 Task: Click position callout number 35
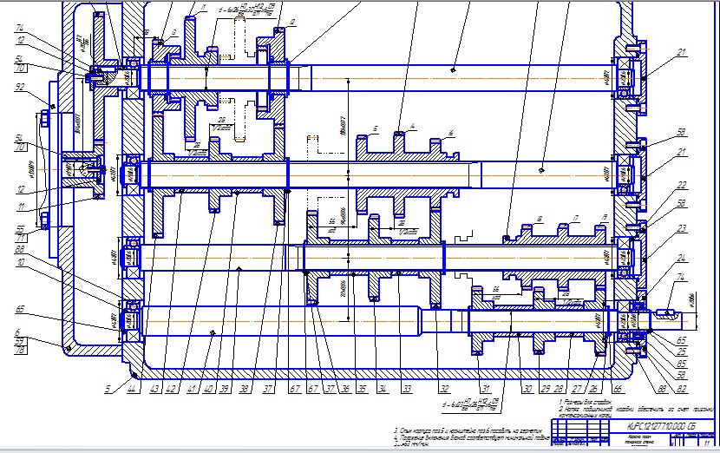pos(363,389)
